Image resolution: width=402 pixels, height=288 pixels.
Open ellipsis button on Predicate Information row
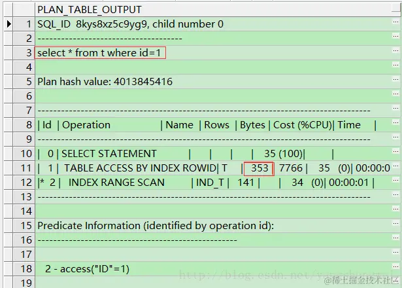click(395, 223)
